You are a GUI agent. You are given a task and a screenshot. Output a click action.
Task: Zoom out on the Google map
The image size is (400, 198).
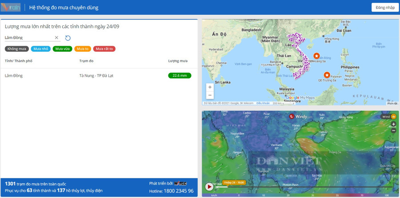210,95
